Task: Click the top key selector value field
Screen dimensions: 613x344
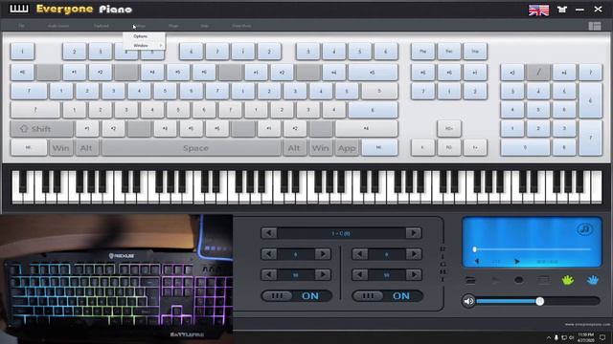Action: [x=341, y=233]
